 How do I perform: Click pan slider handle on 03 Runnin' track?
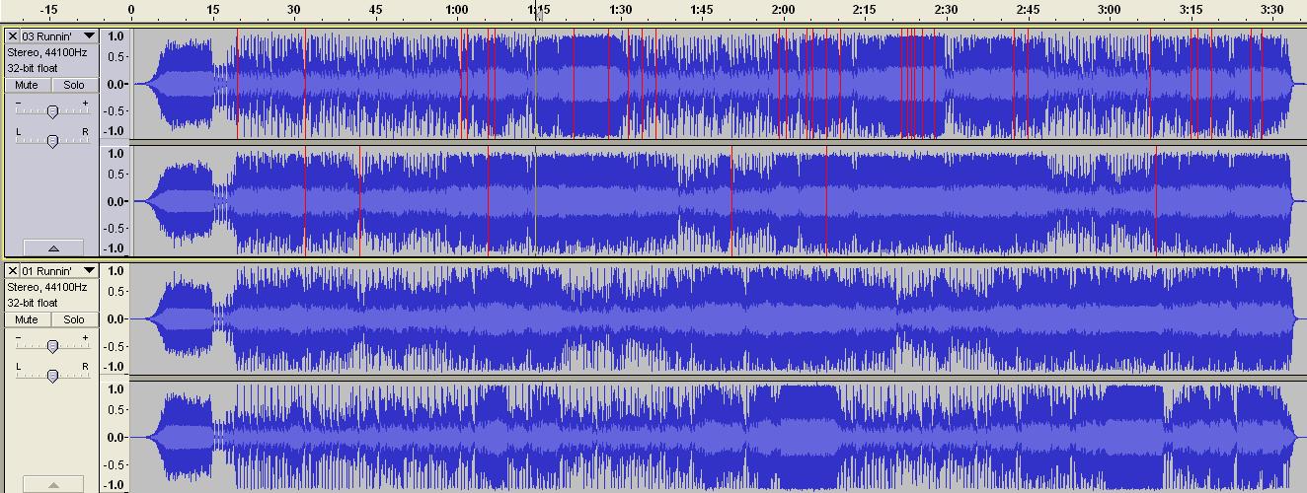pos(52,141)
